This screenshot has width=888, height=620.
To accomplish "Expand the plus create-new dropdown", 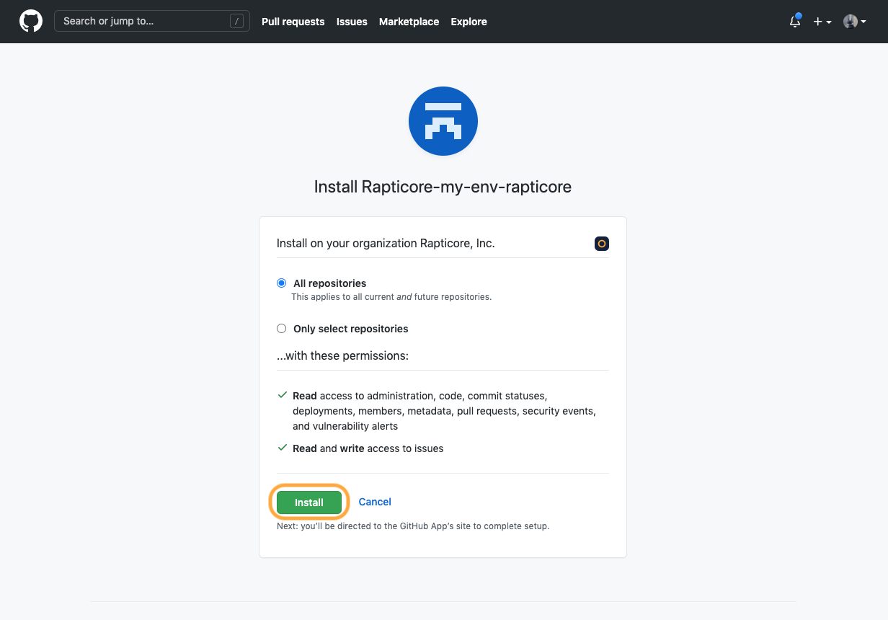I will click(x=822, y=22).
